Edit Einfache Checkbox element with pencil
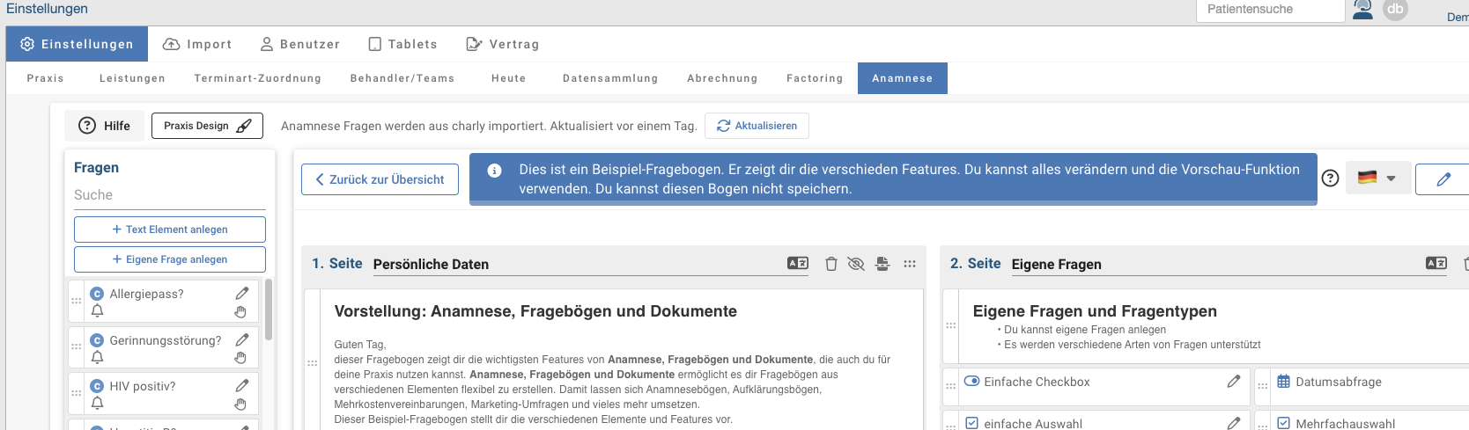 click(1234, 382)
